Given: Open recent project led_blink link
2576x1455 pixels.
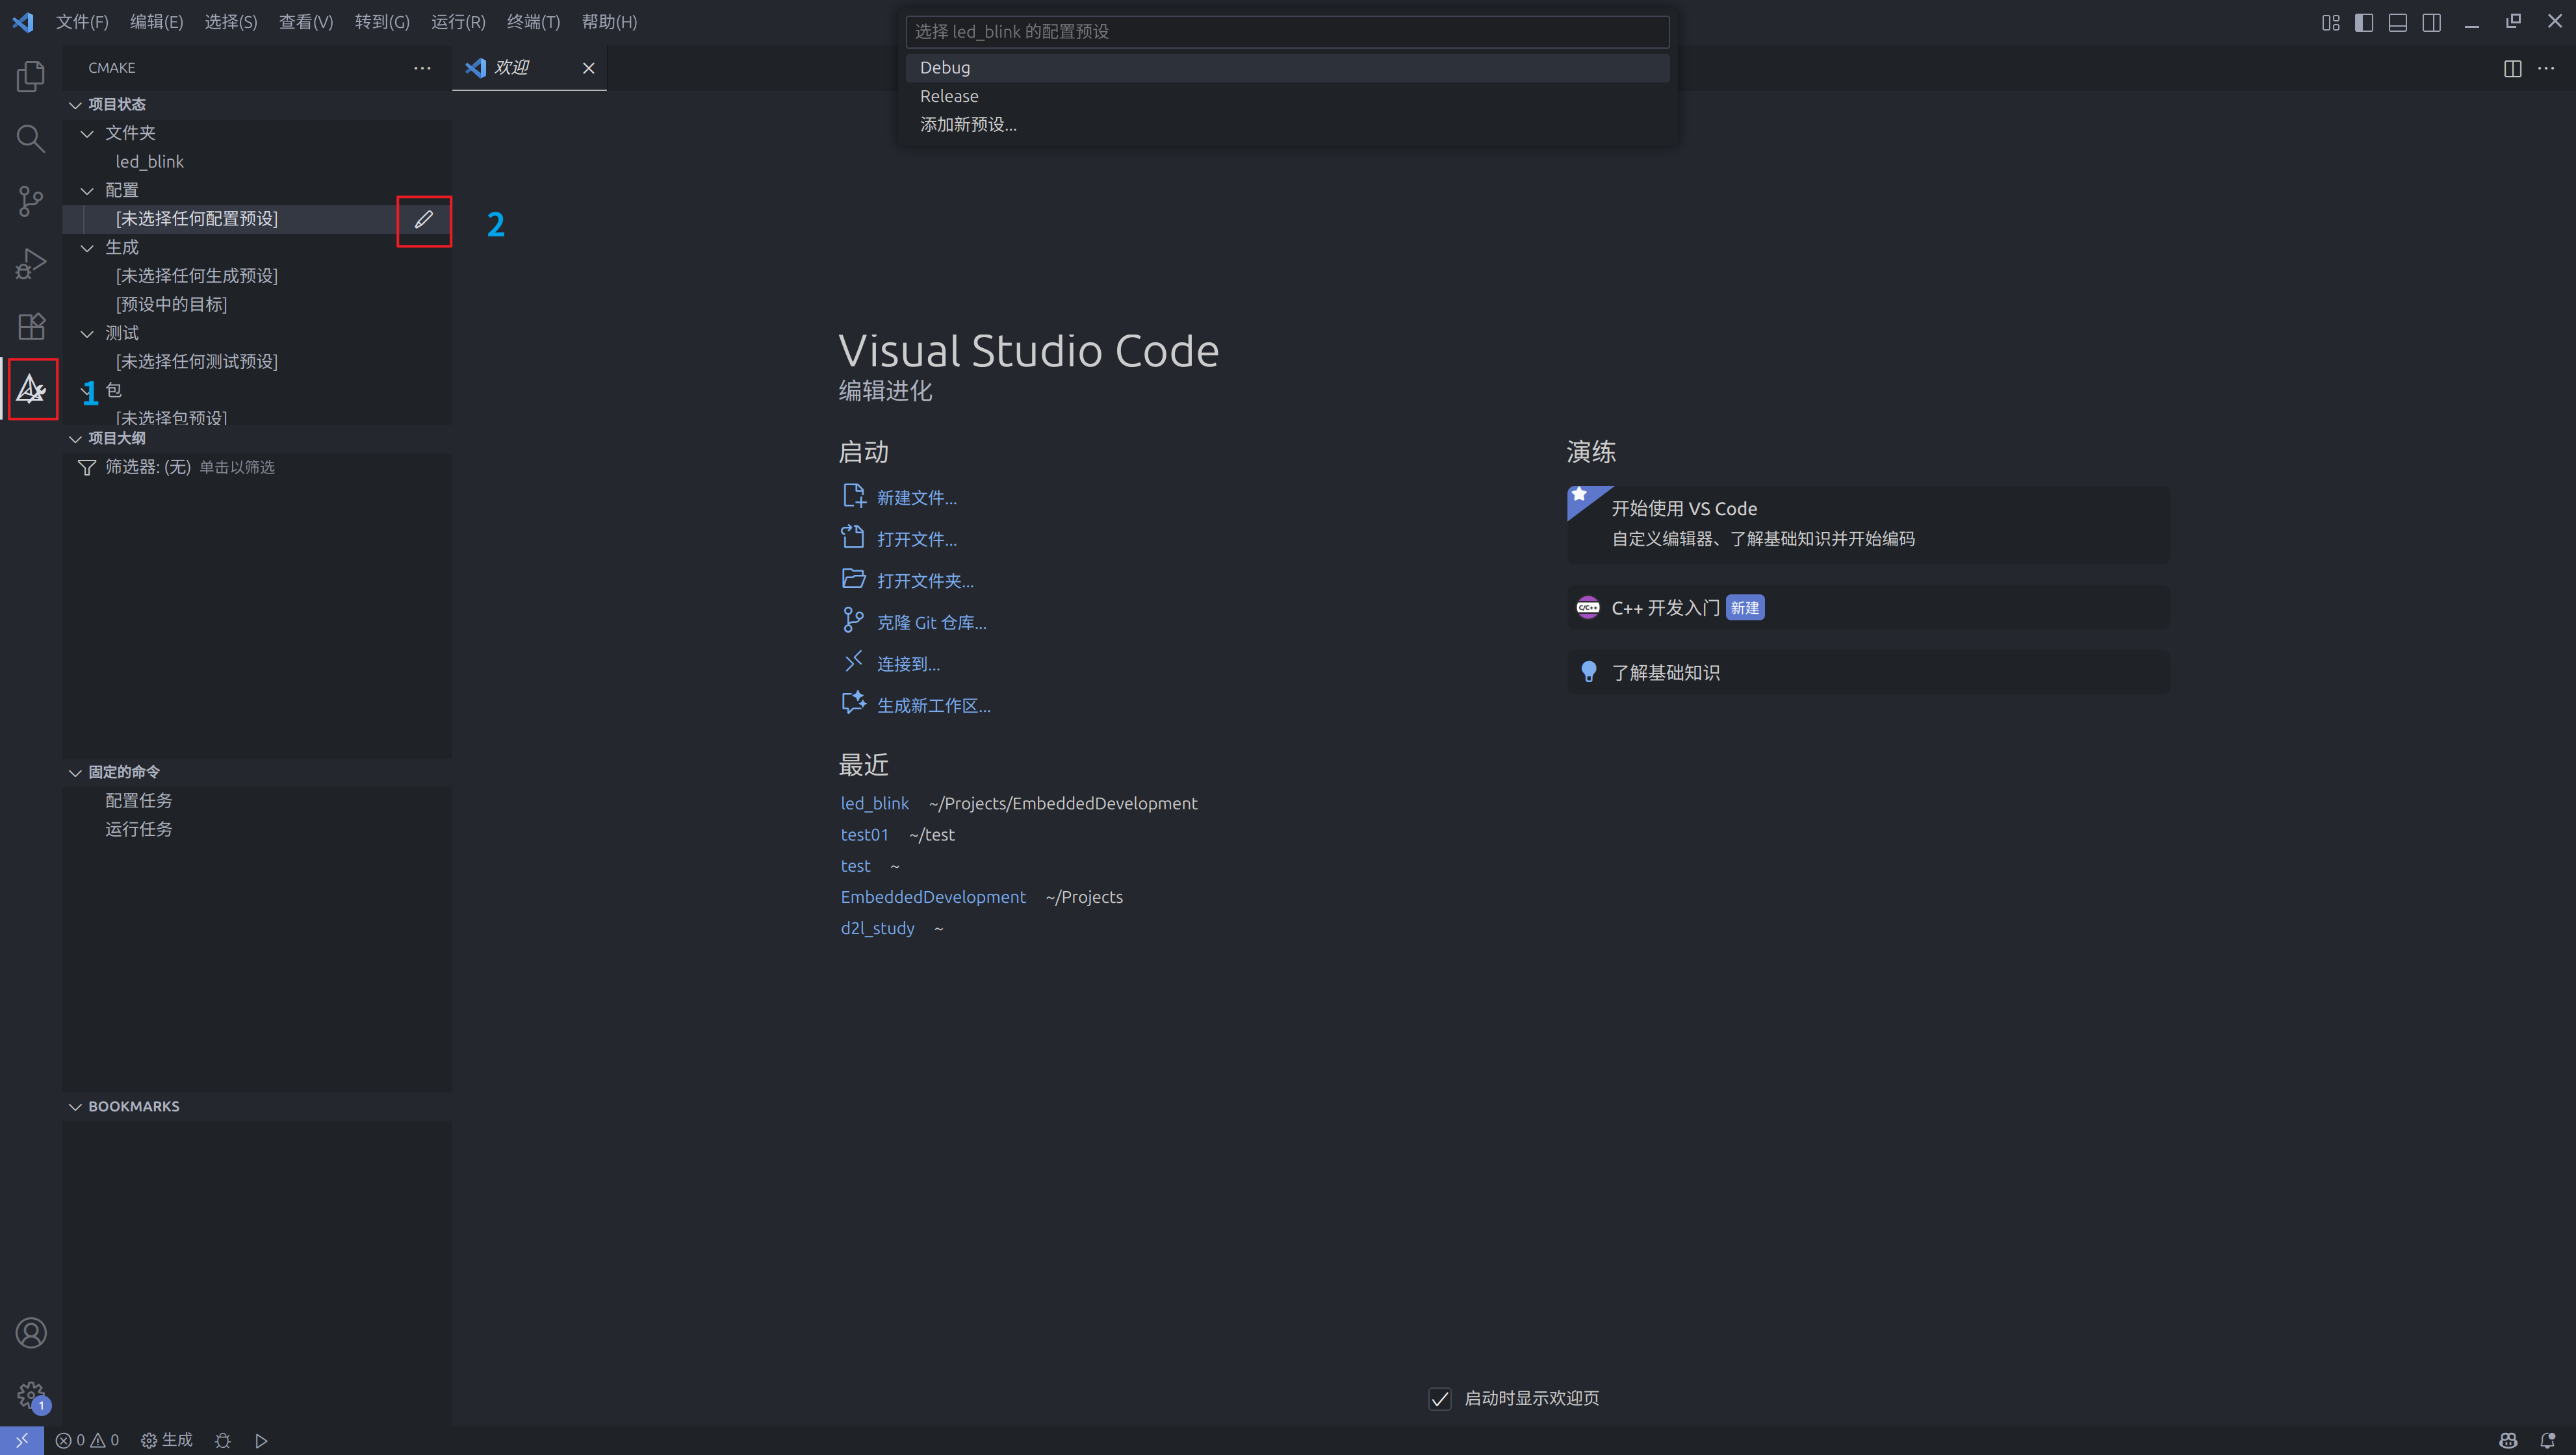Looking at the screenshot, I should [874, 803].
